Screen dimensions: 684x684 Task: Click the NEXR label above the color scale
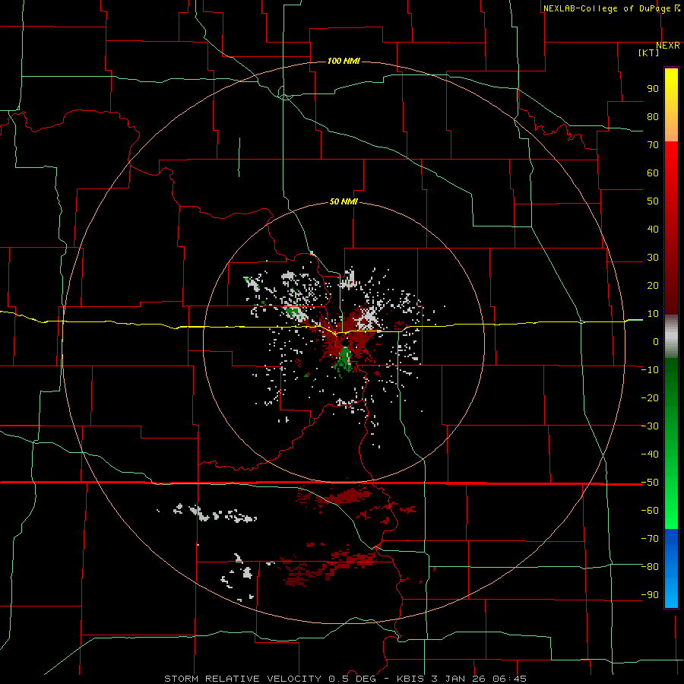pyautogui.click(x=667, y=46)
